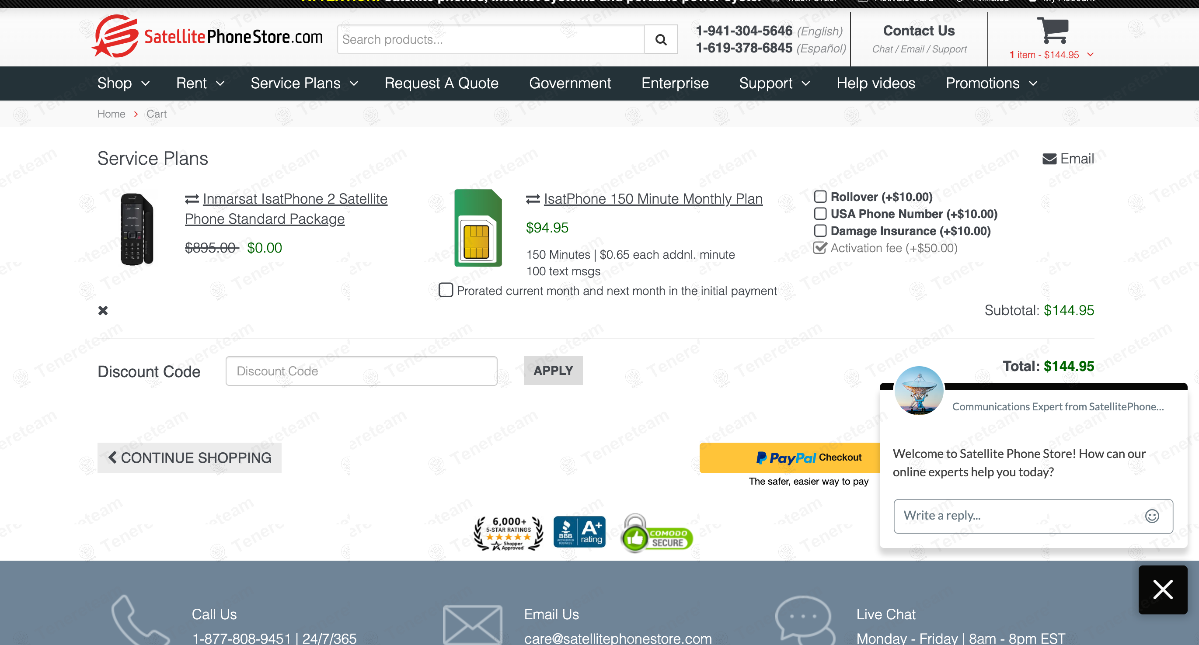Viewport: 1199px width, 645px height.
Task: Open Help videos page
Action: (x=875, y=83)
